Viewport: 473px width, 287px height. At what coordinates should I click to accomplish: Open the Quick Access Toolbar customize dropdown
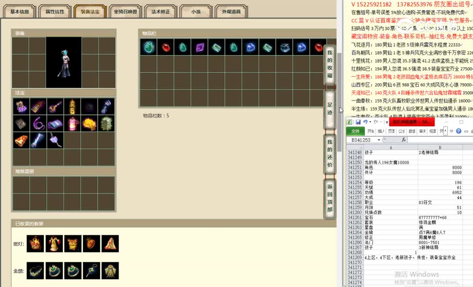click(387, 122)
